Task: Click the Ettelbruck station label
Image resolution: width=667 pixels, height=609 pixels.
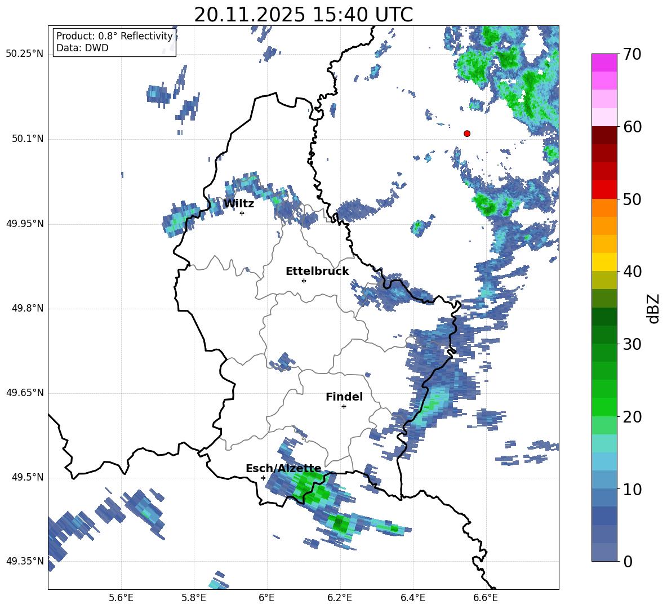Action: 317,272
